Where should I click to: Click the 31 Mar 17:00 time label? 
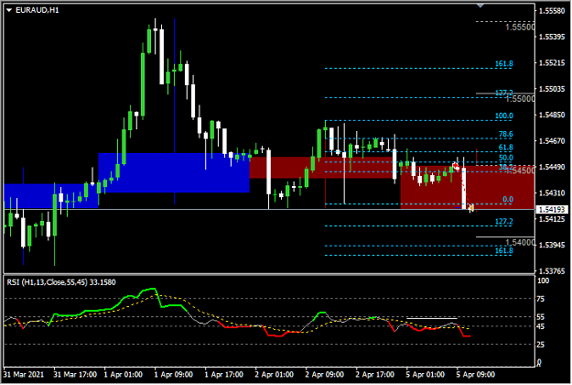pos(75,375)
